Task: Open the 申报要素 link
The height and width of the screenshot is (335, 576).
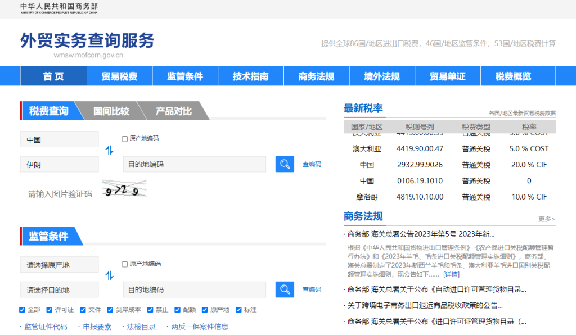Action: pos(97,327)
